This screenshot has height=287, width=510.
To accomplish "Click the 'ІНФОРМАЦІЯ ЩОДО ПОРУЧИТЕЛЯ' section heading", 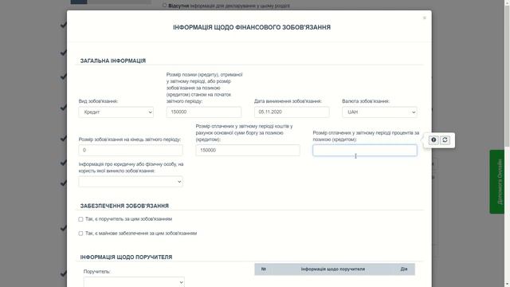I will 126,257.
